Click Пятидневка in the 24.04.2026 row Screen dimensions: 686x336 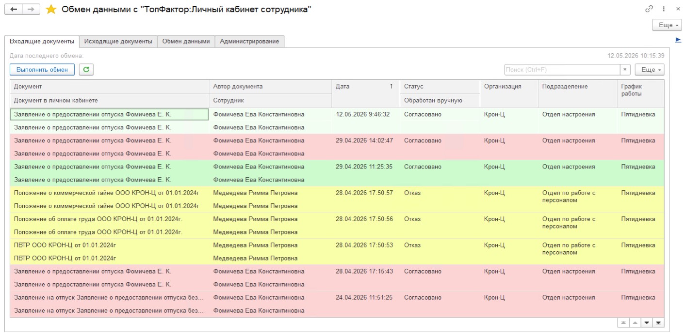pyautogui.click(x=638, y=298)
